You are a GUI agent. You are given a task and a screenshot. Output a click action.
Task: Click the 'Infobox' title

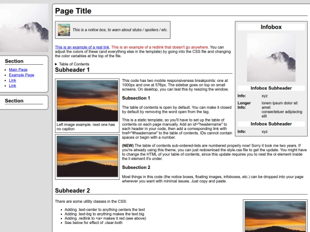pos(271,27)
